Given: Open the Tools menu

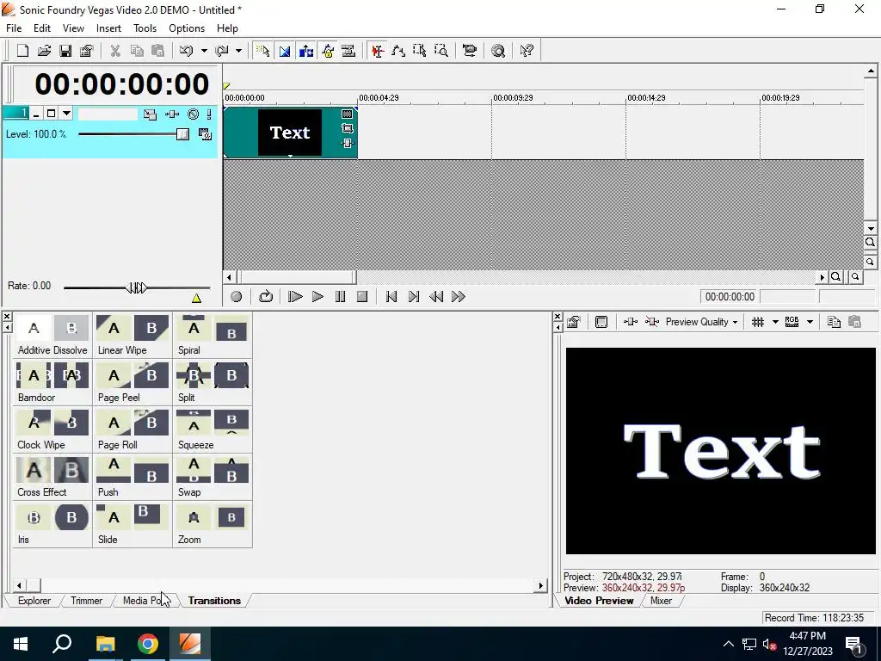Looking at the screenshot, I should tap(145, 28).
